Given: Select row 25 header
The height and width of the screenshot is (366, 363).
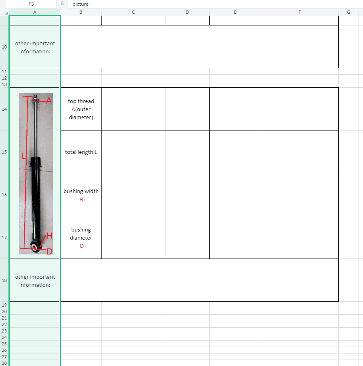Looking at the screenshot, I should pyautogui.click(x=4, y=344).
